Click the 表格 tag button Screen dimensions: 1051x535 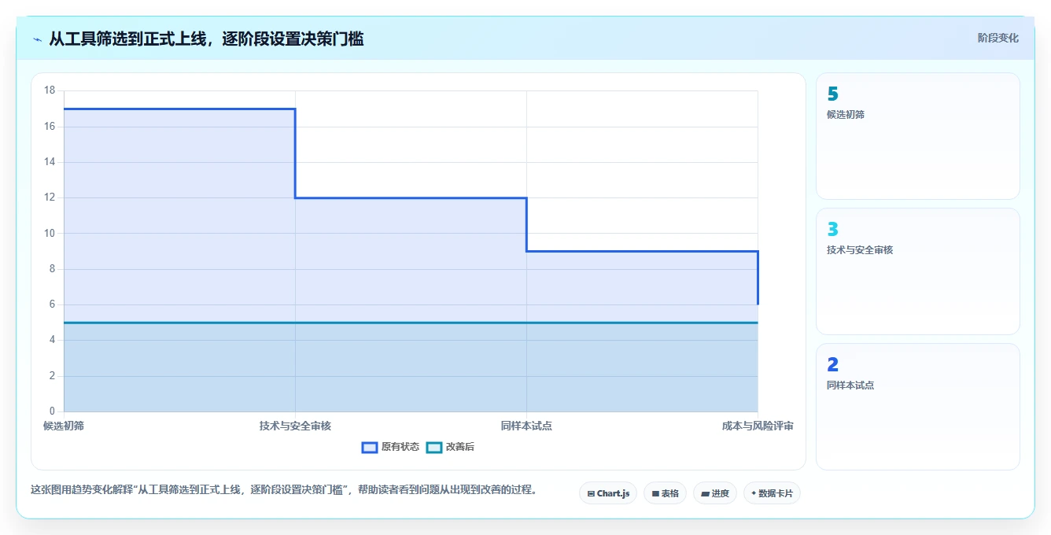pos(665,493)
